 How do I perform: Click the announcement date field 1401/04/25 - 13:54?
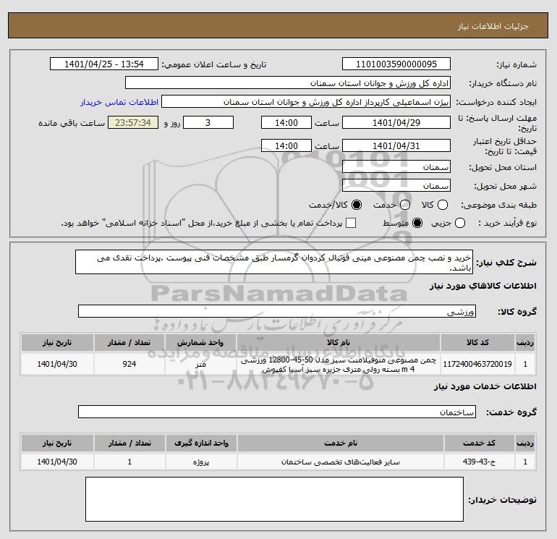[x=103, y=64]
